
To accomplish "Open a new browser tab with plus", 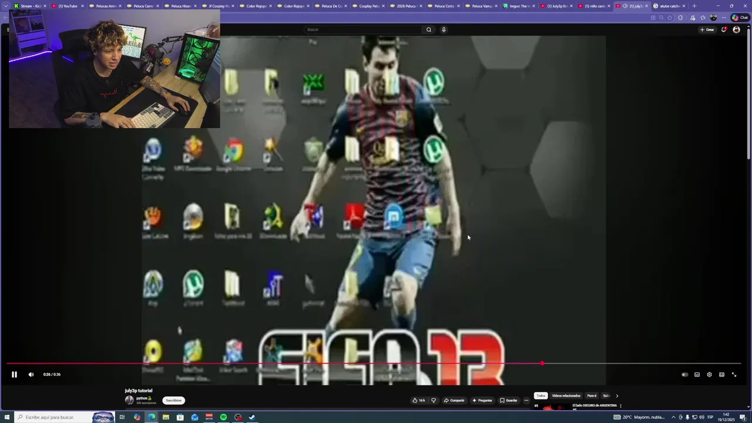I will click(x=694, y=6).
